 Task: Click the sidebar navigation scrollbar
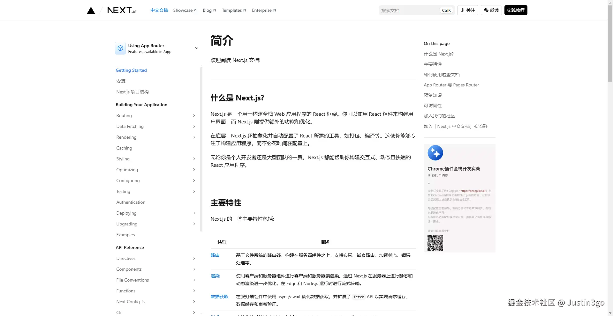pyautogui.click(x=201, y=149)
